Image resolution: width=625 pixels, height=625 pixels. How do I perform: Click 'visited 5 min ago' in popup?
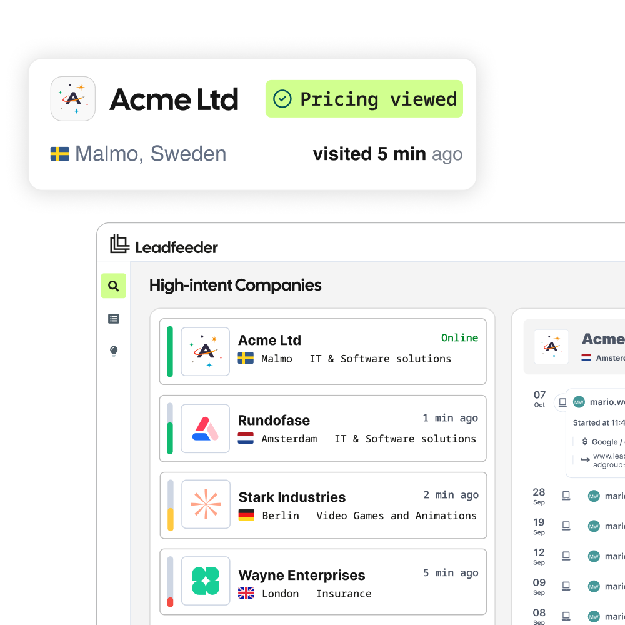pyautogui.click(x=388, y=154)
